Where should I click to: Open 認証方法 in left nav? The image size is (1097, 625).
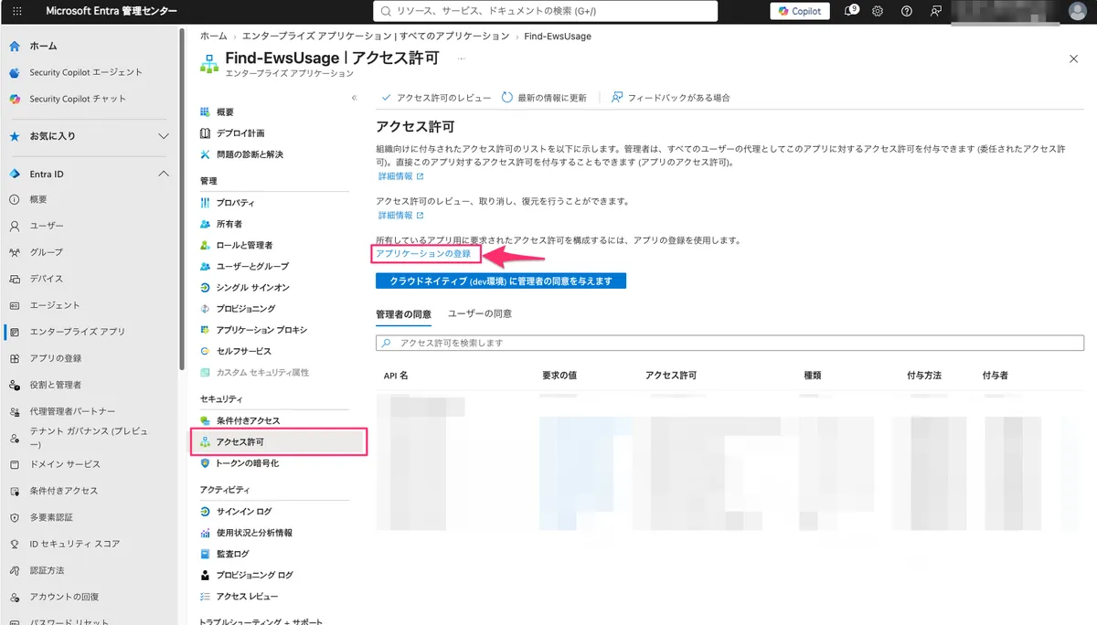click(x=47, y=570)
